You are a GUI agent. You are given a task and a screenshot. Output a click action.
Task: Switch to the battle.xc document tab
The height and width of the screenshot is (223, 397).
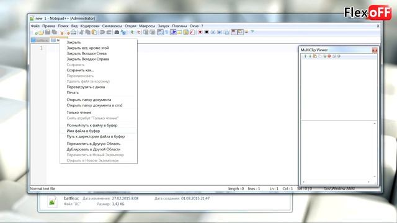(x=40, y=40)
